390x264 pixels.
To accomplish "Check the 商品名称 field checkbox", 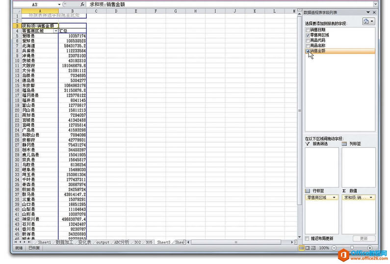I will coord(308,46).
